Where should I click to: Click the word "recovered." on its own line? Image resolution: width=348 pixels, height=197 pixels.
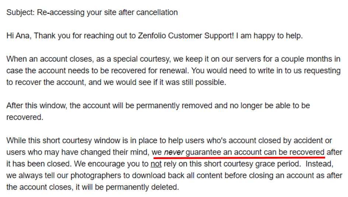(x=25, y=117)
